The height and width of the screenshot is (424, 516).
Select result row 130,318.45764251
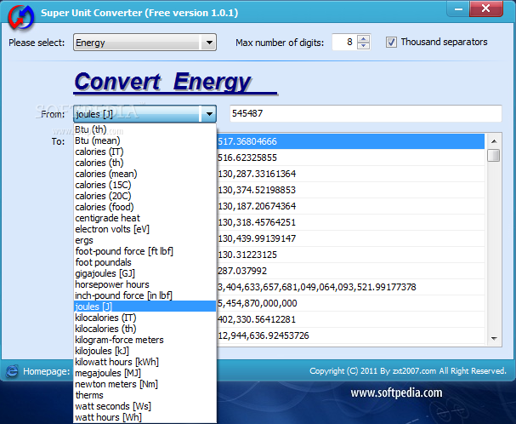(350, 222)
